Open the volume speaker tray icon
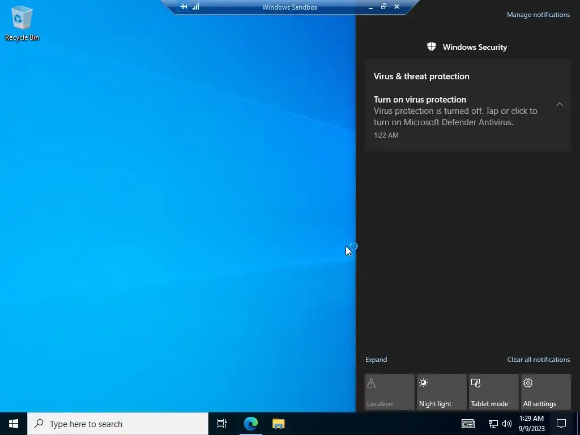This screenshot has height=435, width=580. coord(507,424)
